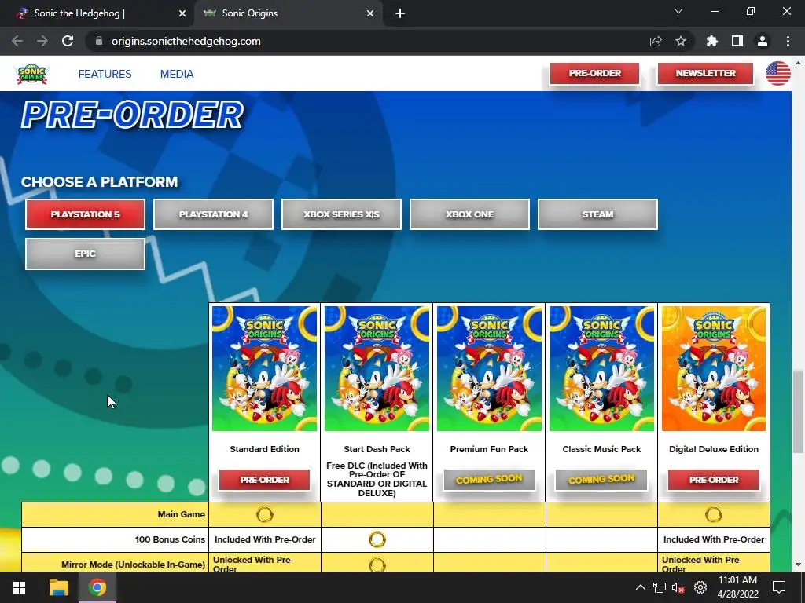Show hidden system tray icons
This screenshot has width=805, height=603.
click(640, 587)
